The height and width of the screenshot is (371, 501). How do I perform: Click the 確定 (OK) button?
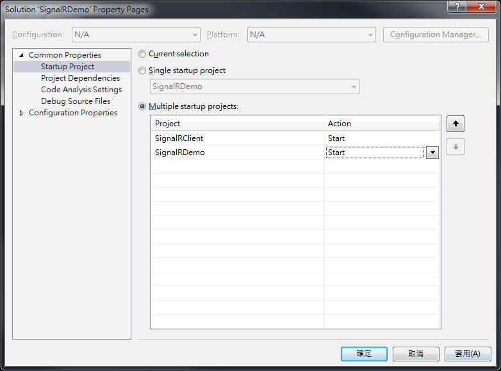pyautogui.click(x=364, y=354)
